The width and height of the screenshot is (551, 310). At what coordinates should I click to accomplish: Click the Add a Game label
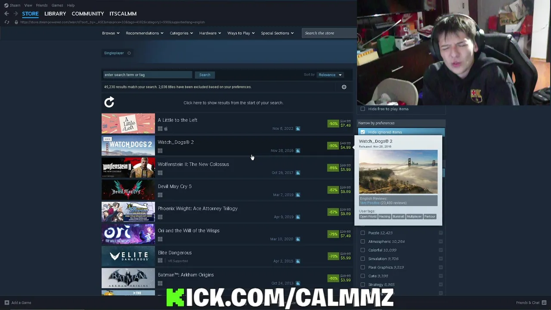point(21,303)
